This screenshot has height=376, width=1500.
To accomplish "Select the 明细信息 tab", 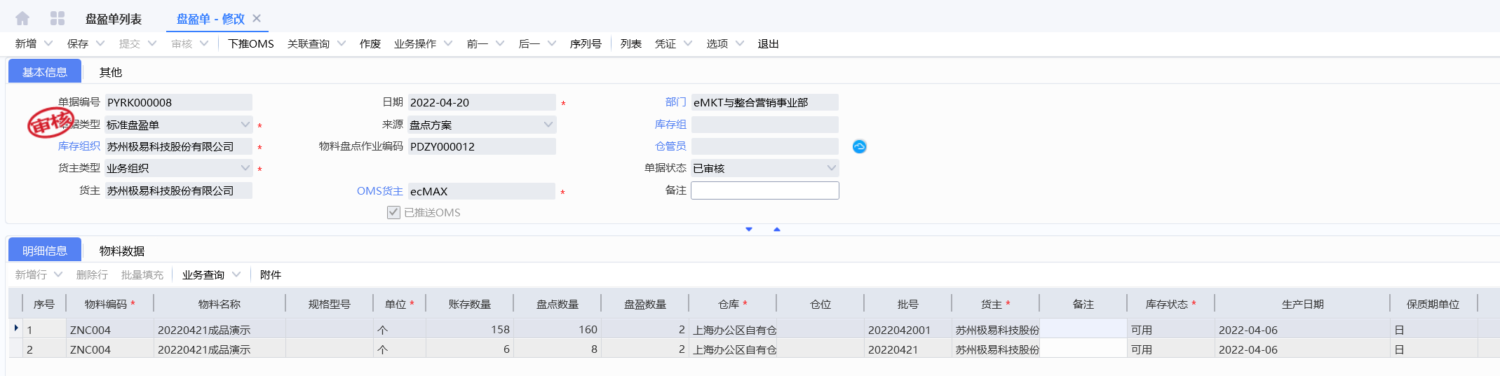I will tap(45, 251).
